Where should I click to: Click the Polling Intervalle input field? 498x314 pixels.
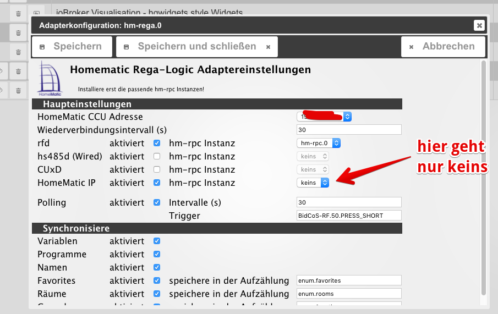pyautogui.click(x=349, y=202)
